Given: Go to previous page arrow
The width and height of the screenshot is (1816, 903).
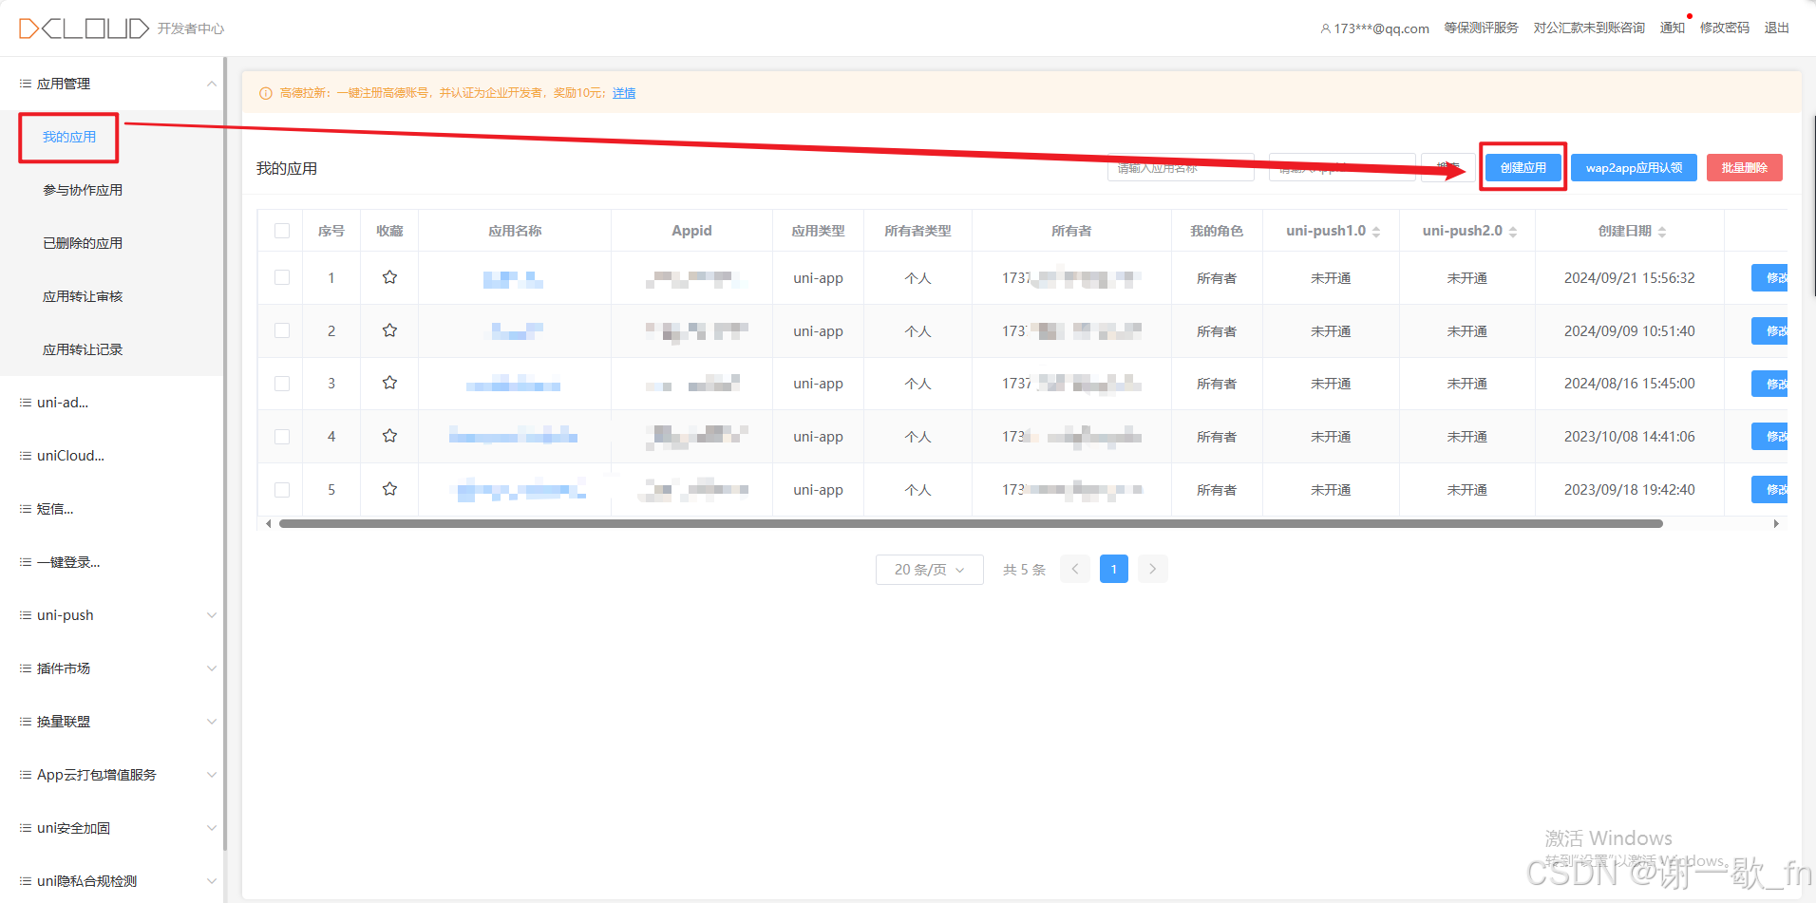Looking at the screenshot, I should [x=1075, y=569].
